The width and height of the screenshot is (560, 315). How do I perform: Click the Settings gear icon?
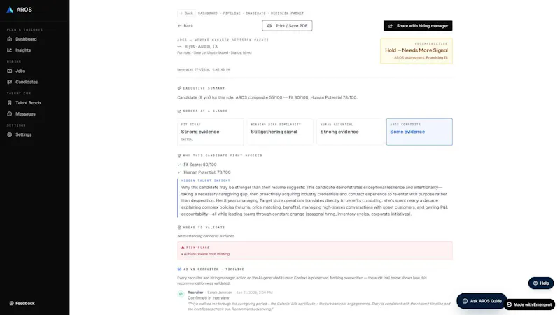(x=10, y=134)
